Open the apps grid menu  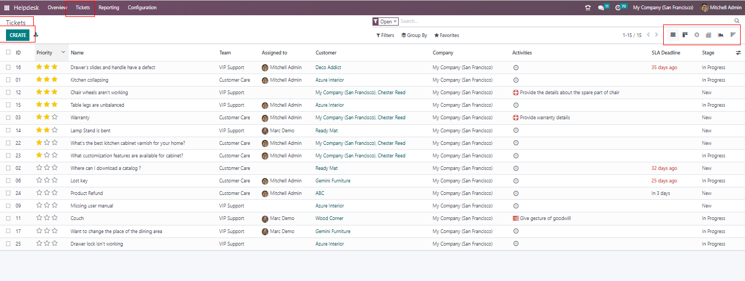pos(7,8)
